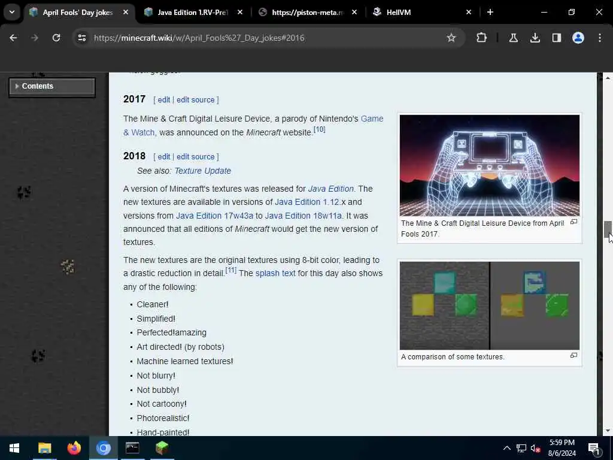Switch to the piston-meta tab

click(x=307, y=13)
